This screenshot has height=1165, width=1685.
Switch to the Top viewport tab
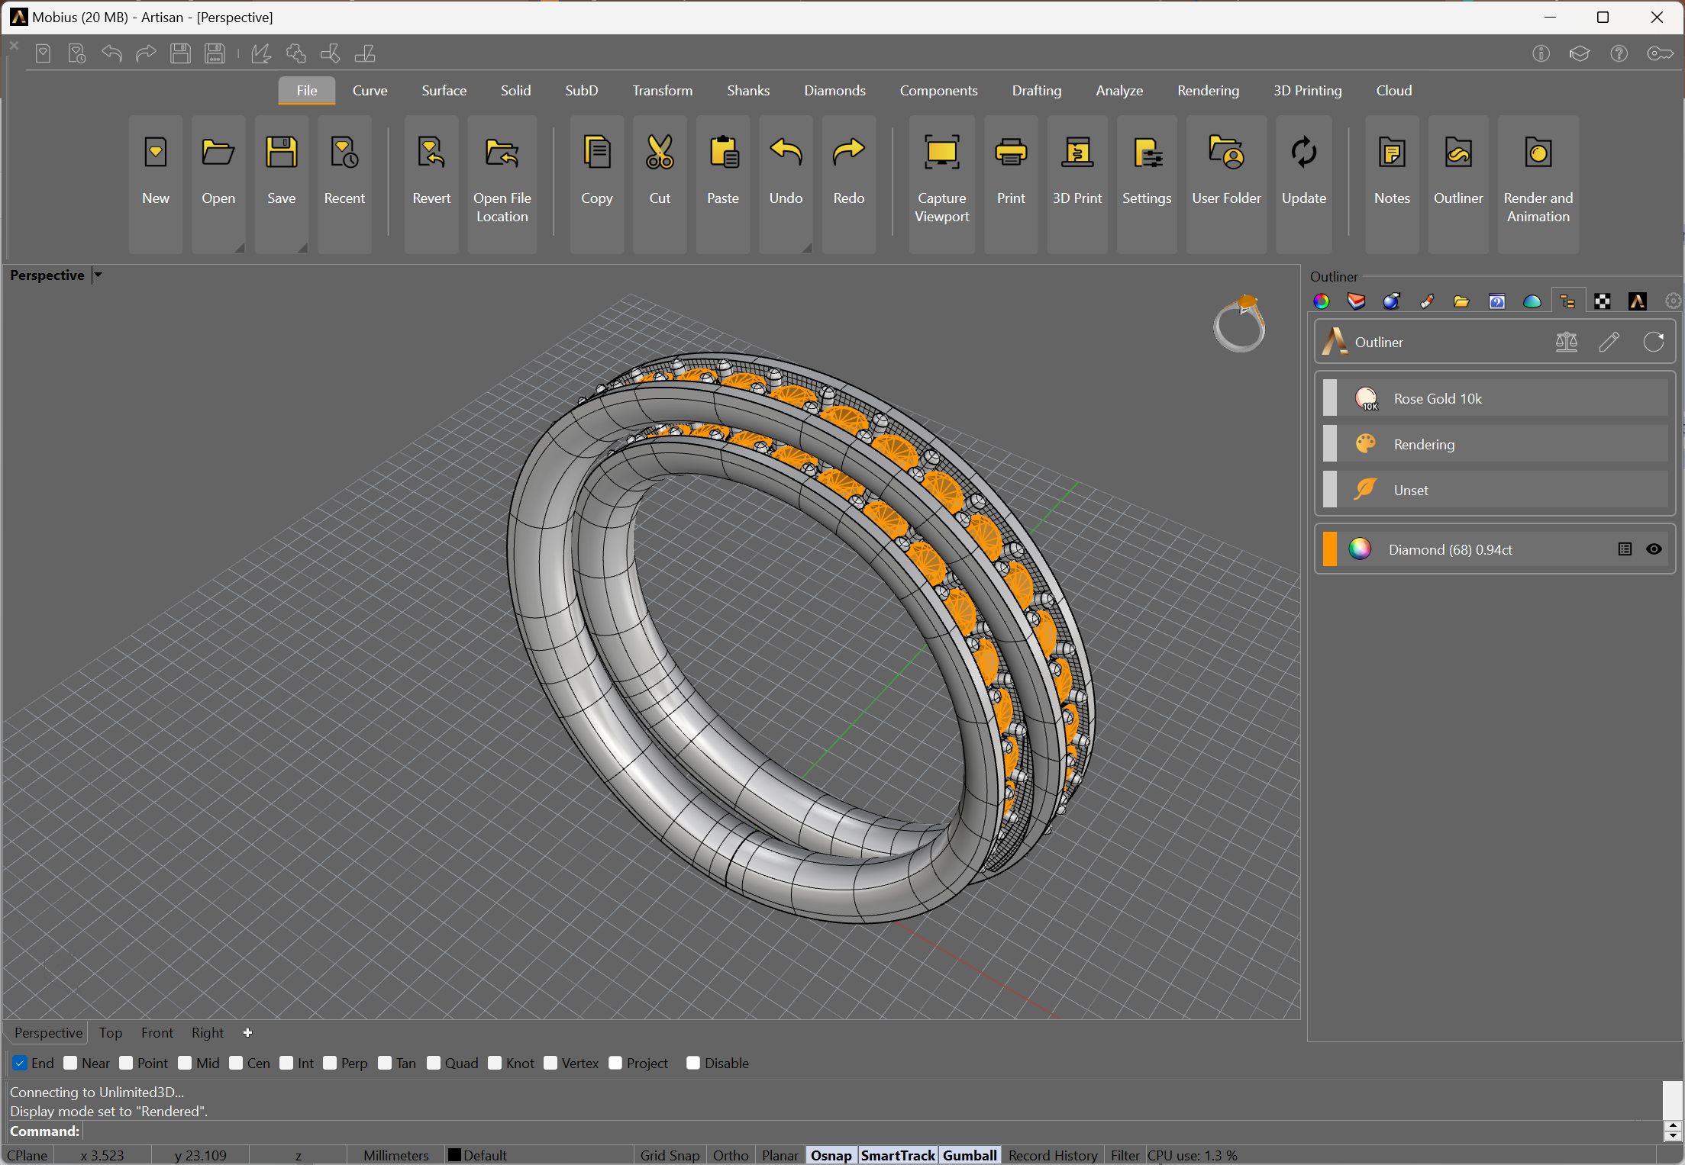click(x=111, y=1032)
